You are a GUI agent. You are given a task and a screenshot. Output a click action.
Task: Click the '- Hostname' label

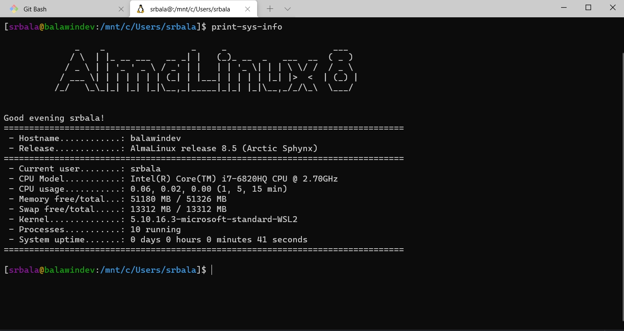(34, 138)
